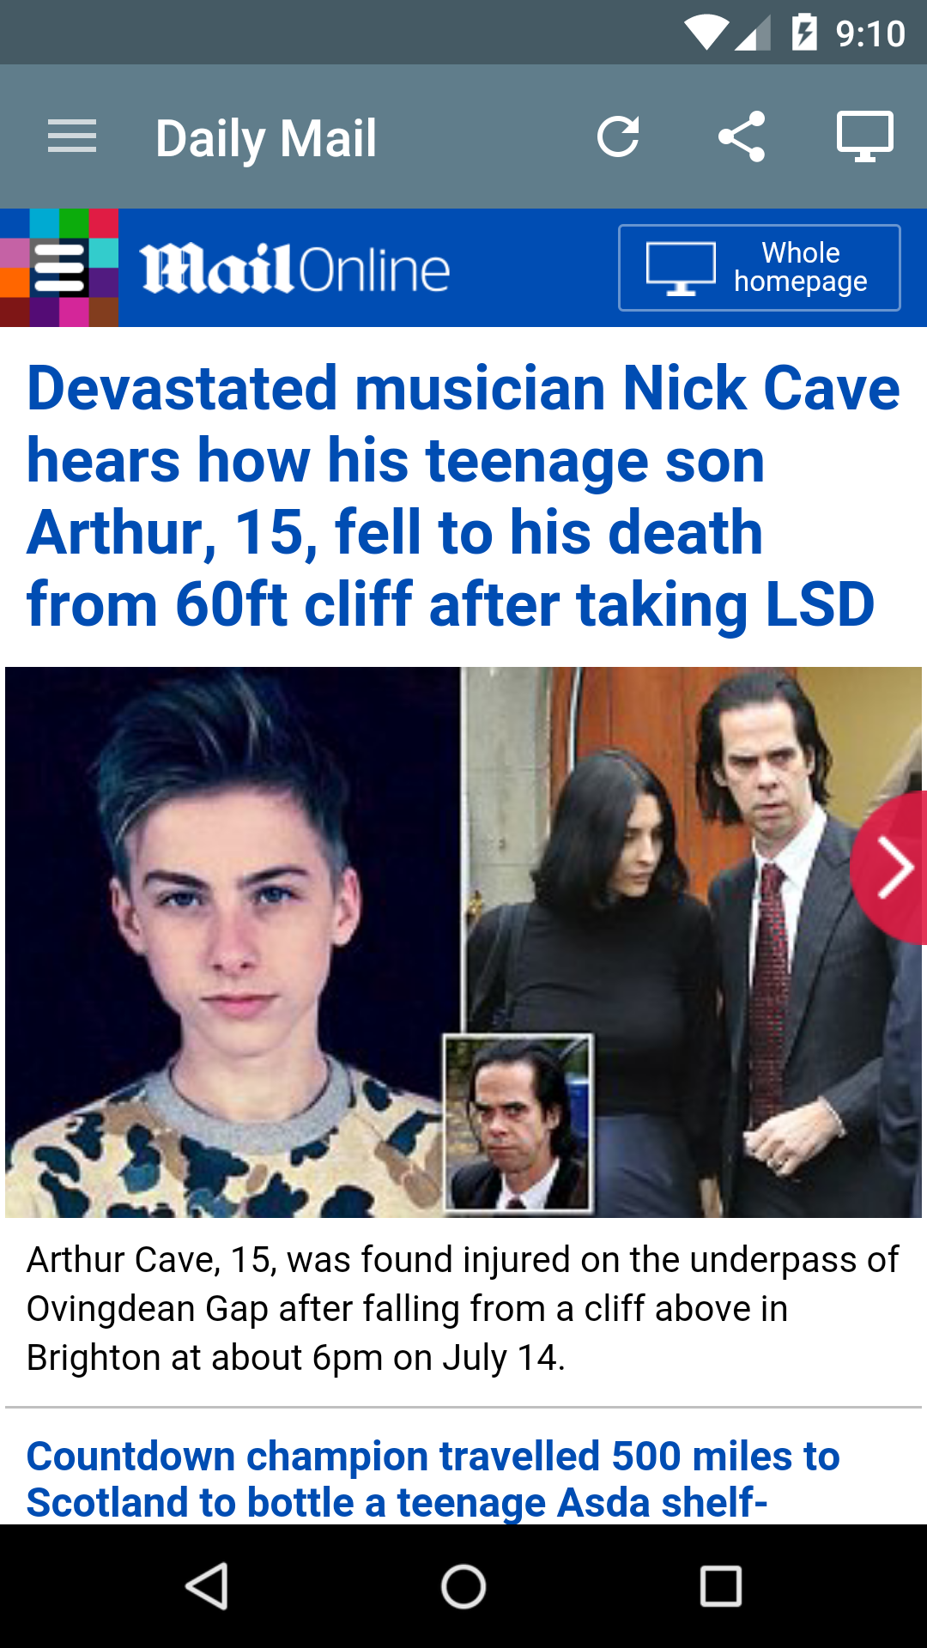
Task: Tap the refresh page icon
Action: [618, 136]
